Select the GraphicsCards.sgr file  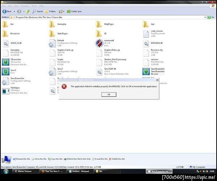[x=61, y=53]
